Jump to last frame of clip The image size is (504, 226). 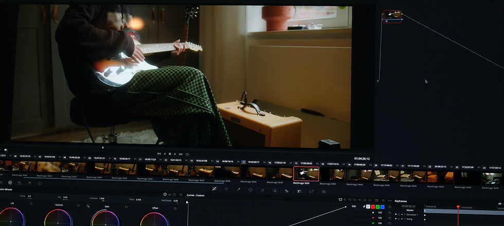pyautogui.click(x=181, y=154)
